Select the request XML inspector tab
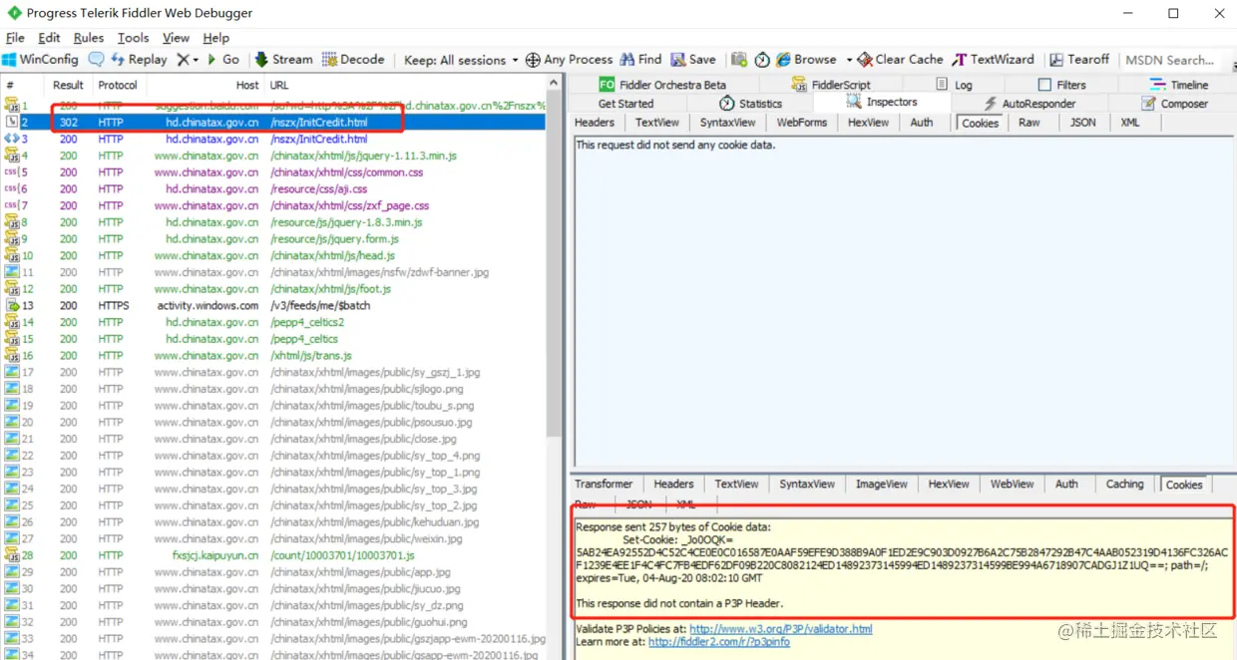 click(1129, 123)
